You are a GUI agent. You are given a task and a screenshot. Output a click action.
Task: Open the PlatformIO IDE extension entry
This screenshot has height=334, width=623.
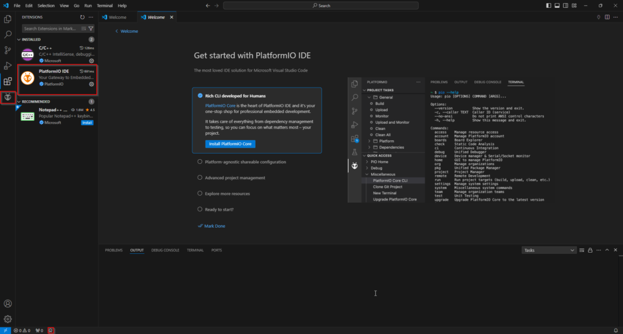pyautogui.click(x=58, y=78)
